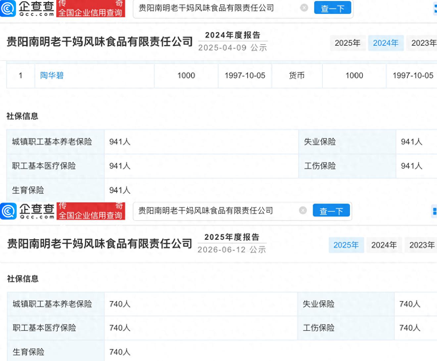
Task: Click the 1997-10-05 date before 货币
Action: tap(245, 76)
